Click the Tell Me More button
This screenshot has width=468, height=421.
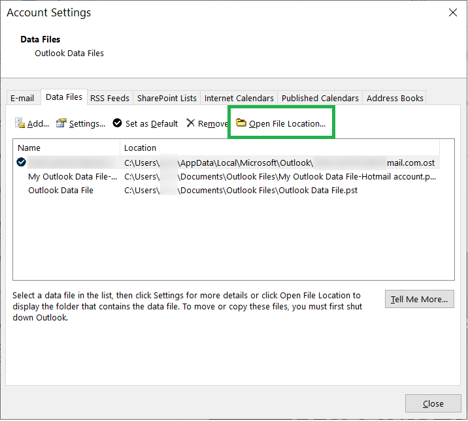click(420, 299)
